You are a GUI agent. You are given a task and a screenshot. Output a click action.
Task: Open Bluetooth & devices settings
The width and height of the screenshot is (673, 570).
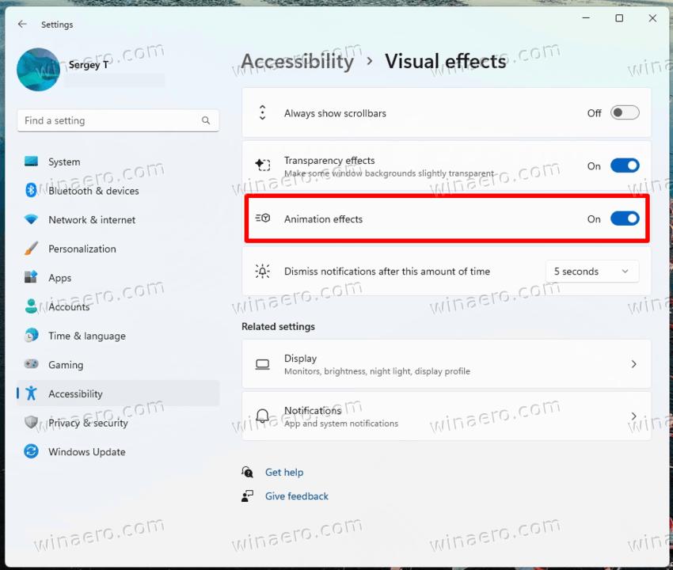click(118, 191)
